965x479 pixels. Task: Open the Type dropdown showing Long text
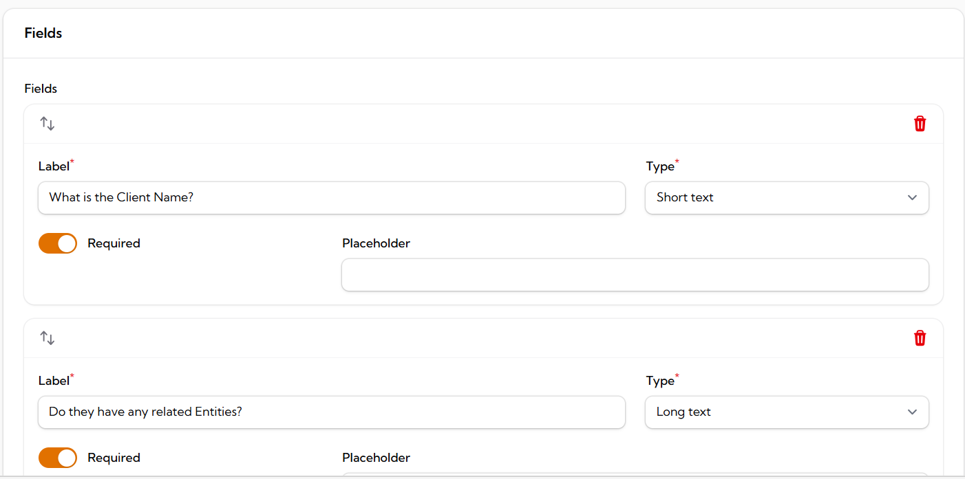click(787, 412)
